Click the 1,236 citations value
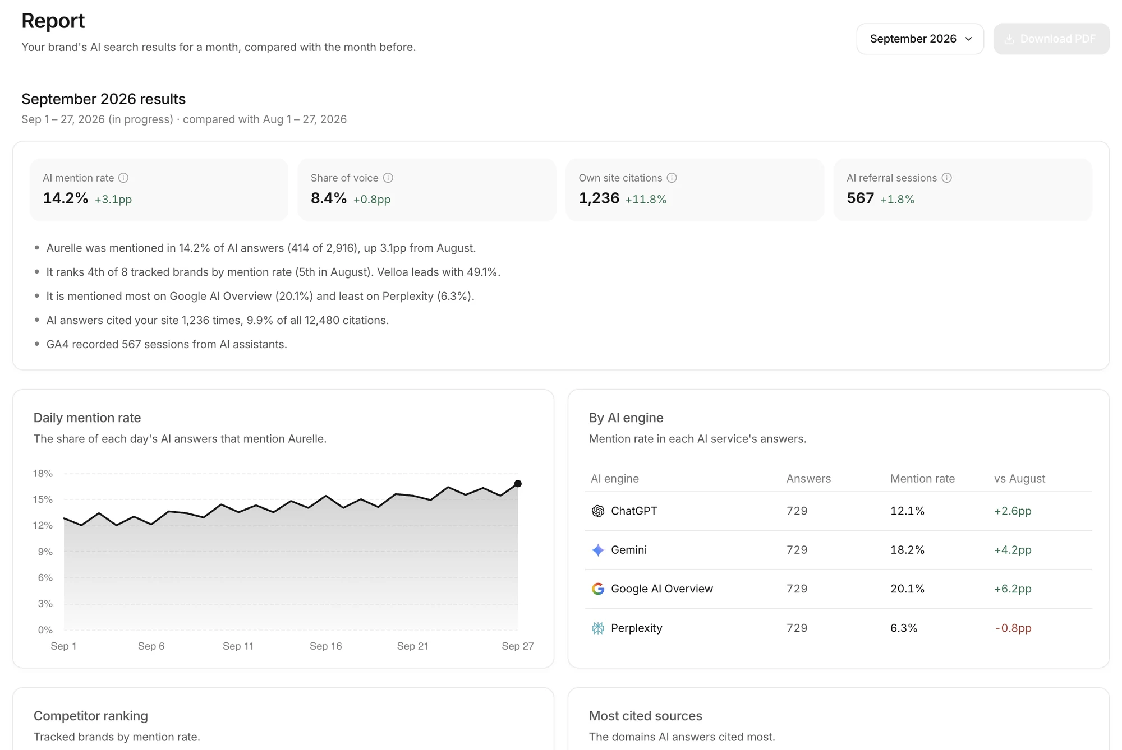The width and height of the screenshot is (1122, 750). (x=599, y=198)
